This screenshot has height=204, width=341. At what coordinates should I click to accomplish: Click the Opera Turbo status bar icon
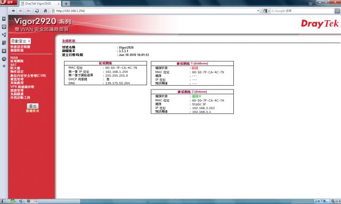click(x=28, y=201)
